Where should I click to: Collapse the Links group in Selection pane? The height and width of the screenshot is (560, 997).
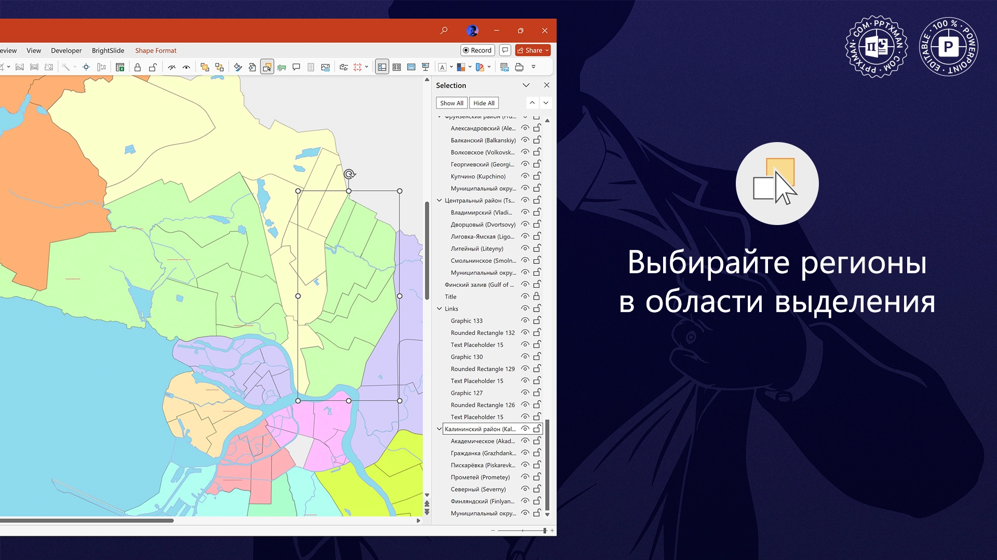coord(439,309)
